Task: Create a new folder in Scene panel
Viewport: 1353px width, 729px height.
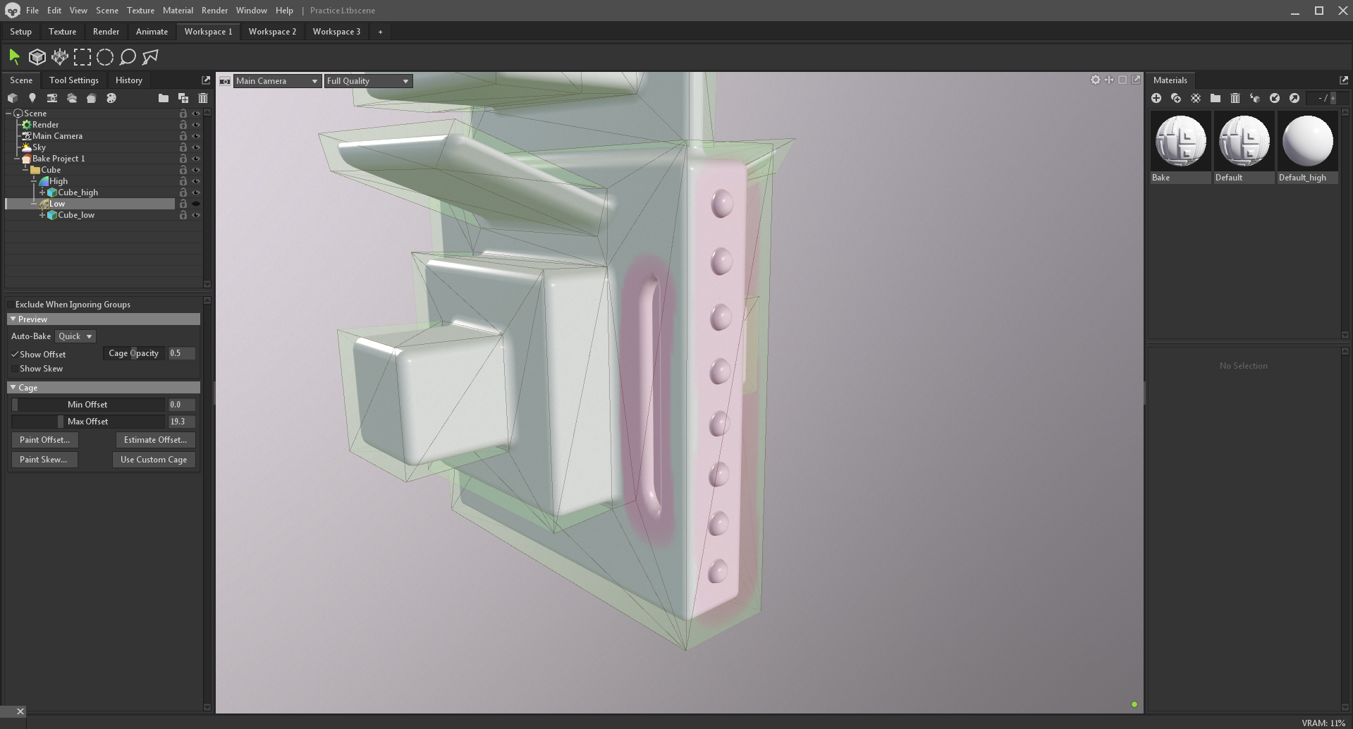Action: 164,98
